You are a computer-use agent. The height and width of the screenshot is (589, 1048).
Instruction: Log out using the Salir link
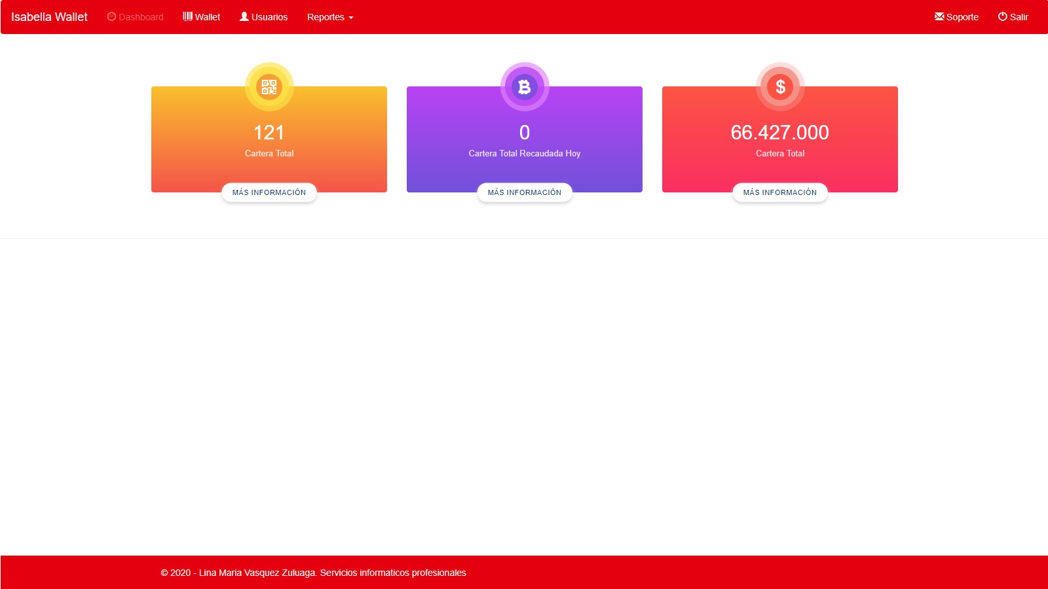pos(1019,17)
